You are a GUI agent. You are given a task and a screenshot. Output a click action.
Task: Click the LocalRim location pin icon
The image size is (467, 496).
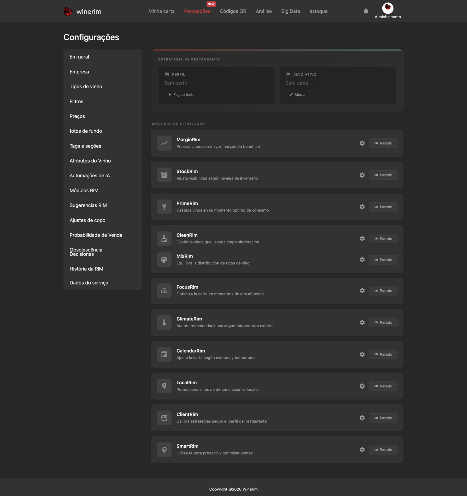coord(164,386)
